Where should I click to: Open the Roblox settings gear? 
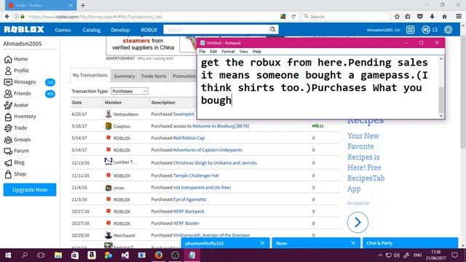pyautogui.click(x=448, y=30)
